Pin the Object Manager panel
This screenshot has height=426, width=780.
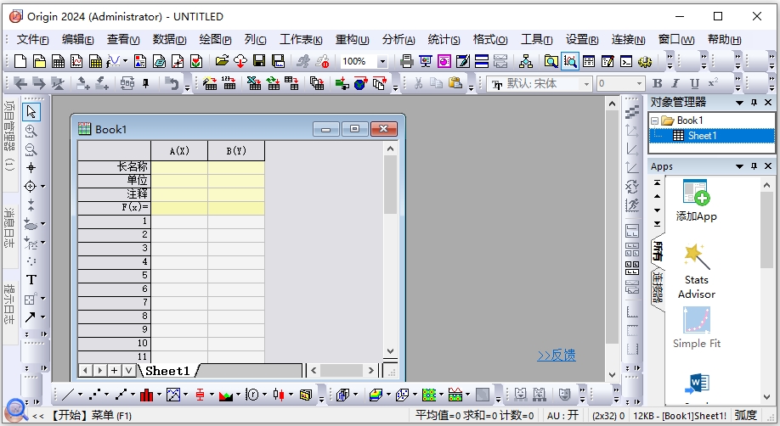coord(755,103)
